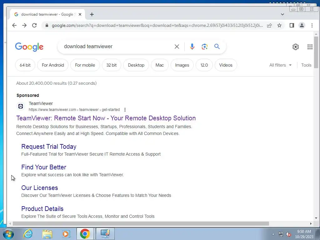Open Google apps grid
Viewport: 320px width, 240px height.
point(310,47)
